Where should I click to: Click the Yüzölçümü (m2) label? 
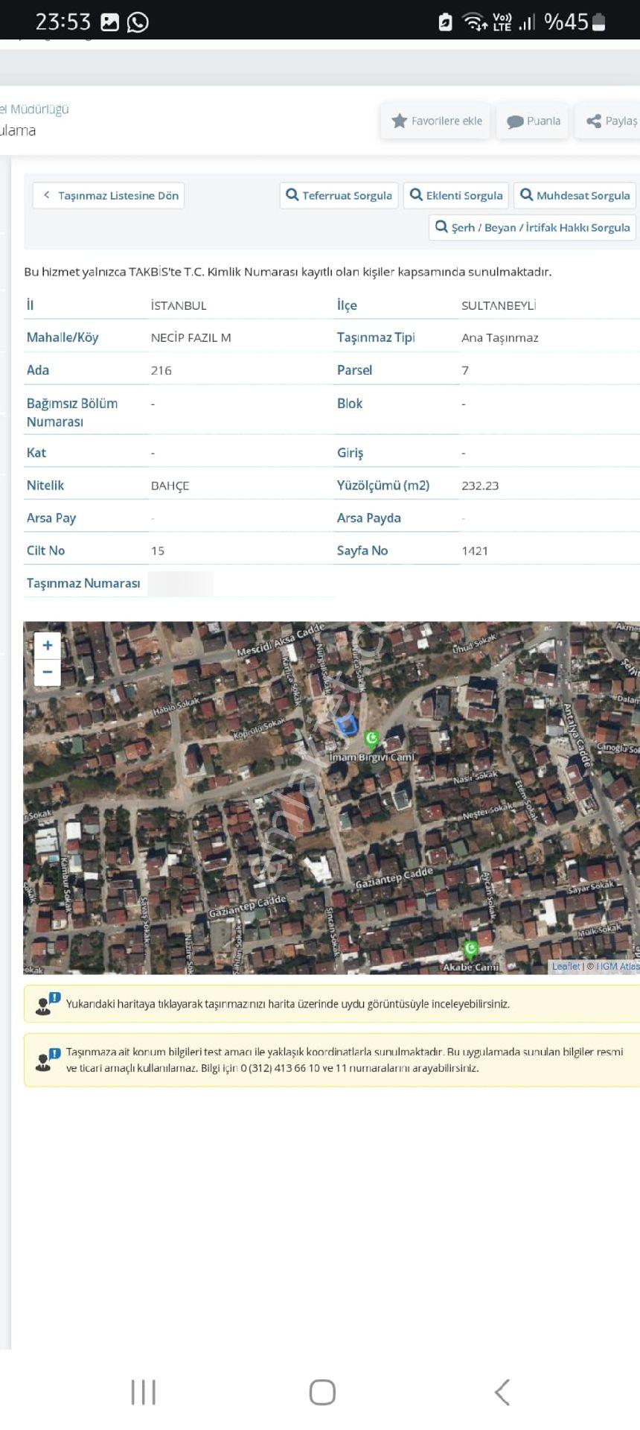pyautogui.click(x=383, y=486)
